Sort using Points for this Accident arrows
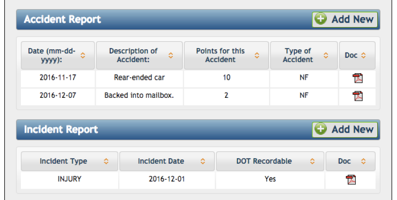Viewport: 397px width, 200px height. click(x=257, y=56)
